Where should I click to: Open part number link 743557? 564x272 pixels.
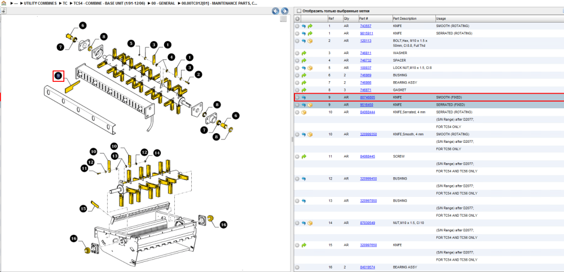365,26
